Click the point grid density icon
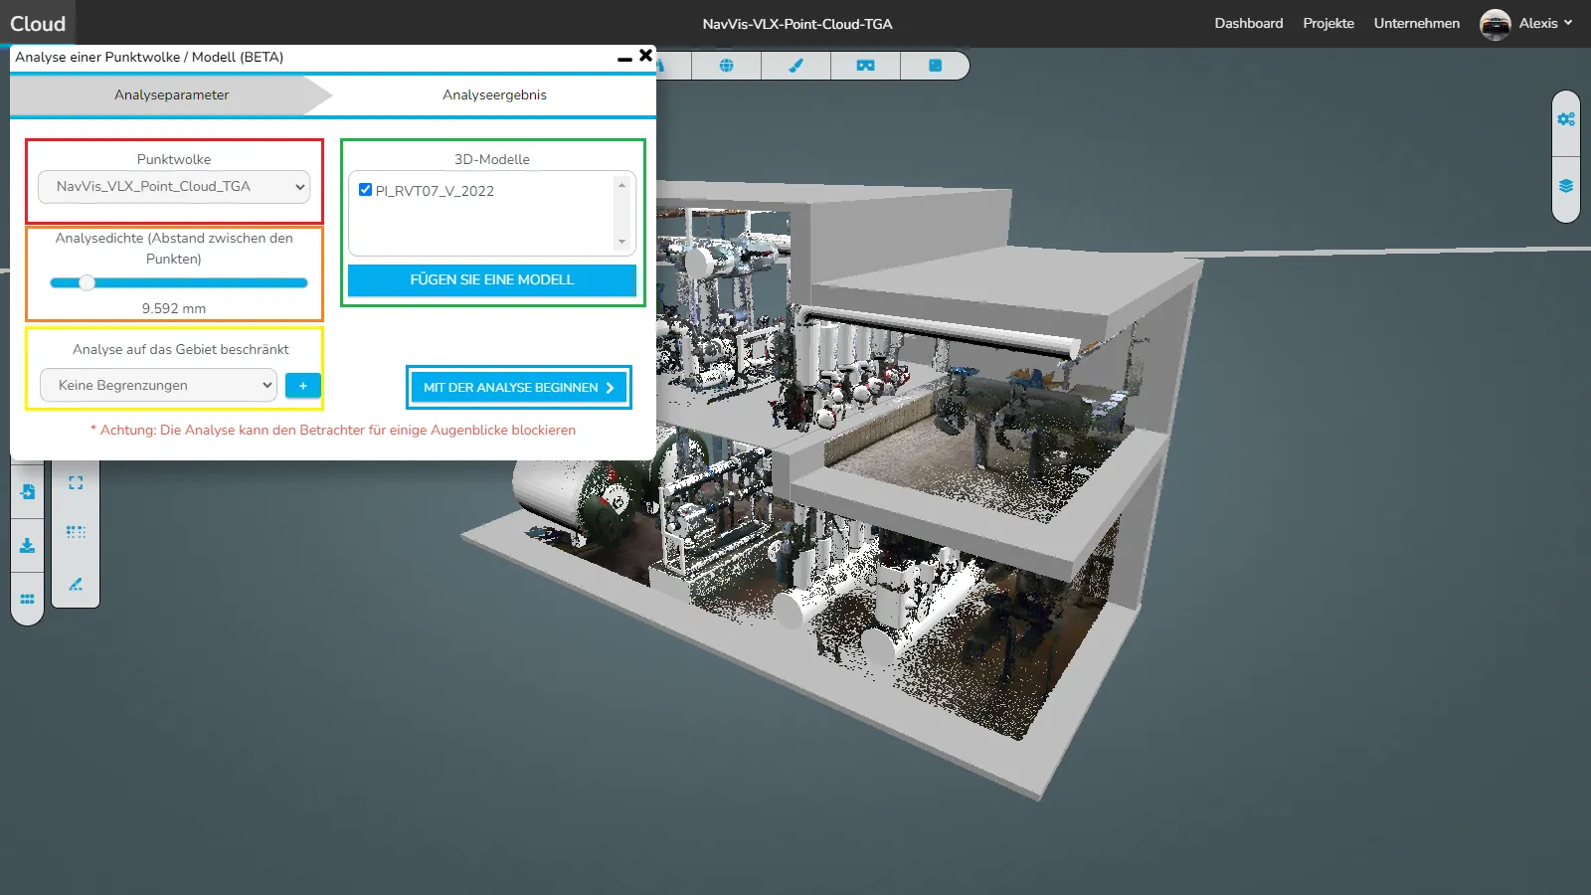Screen dimensions: 1591x895 (x=76, y=533)
